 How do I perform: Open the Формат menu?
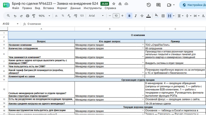(62, 8)
